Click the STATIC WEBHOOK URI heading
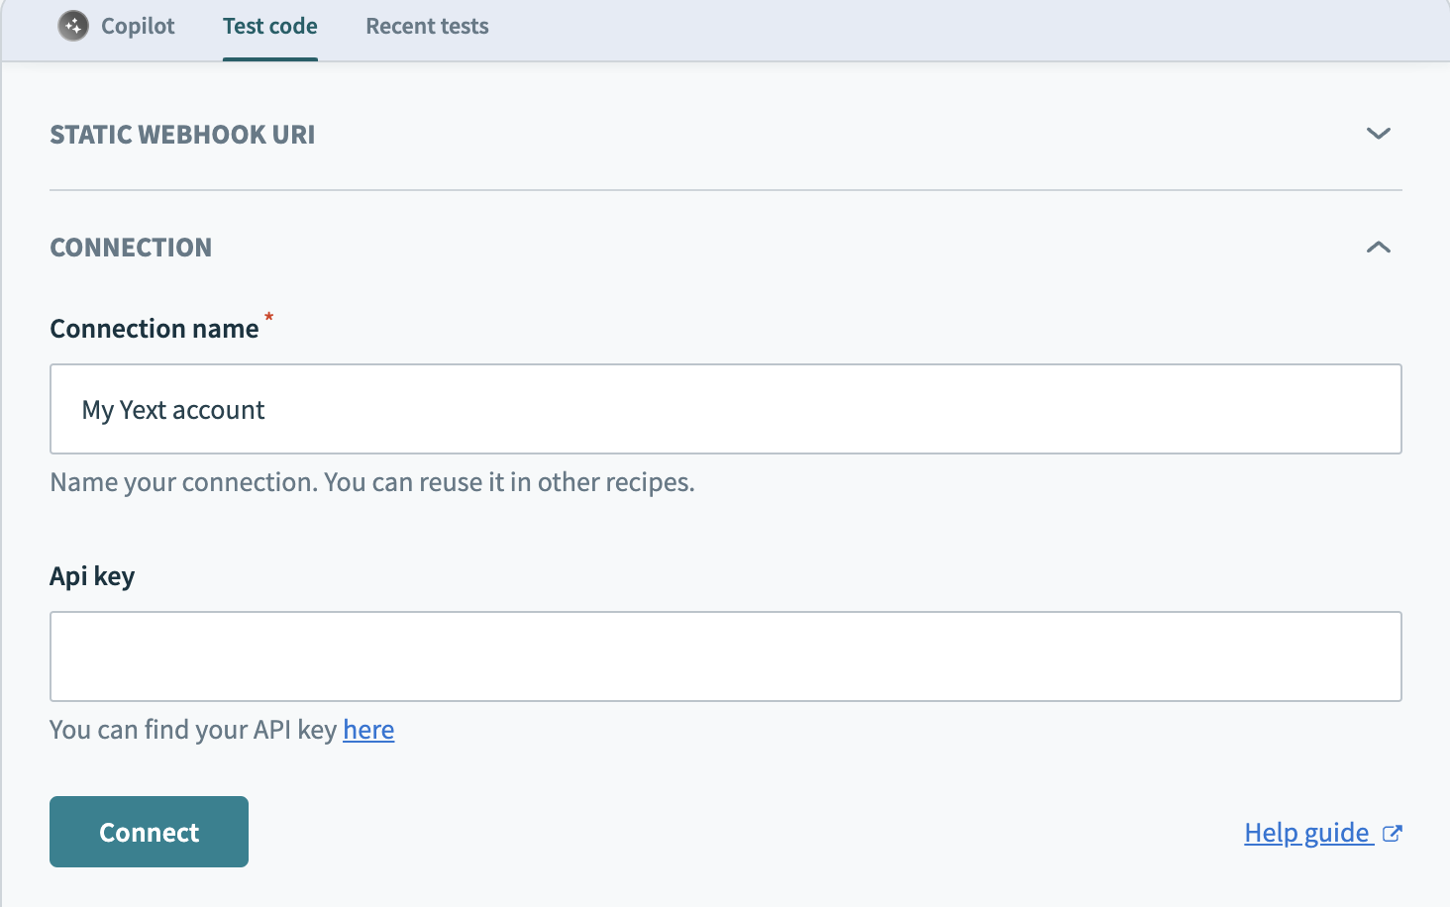1450x907 pixels. [x=182, y=135]
